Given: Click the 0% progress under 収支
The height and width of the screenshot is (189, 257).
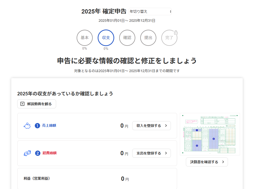Looking at the screenshot, I should pyautogui.click(x=106, y=49).
